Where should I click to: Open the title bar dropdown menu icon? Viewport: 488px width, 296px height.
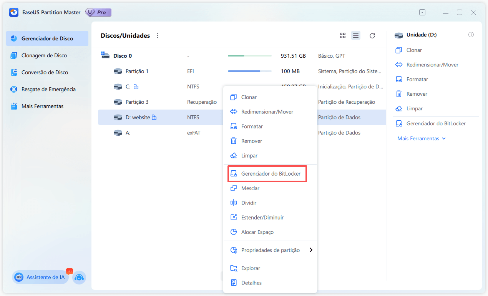pos(422,12)
